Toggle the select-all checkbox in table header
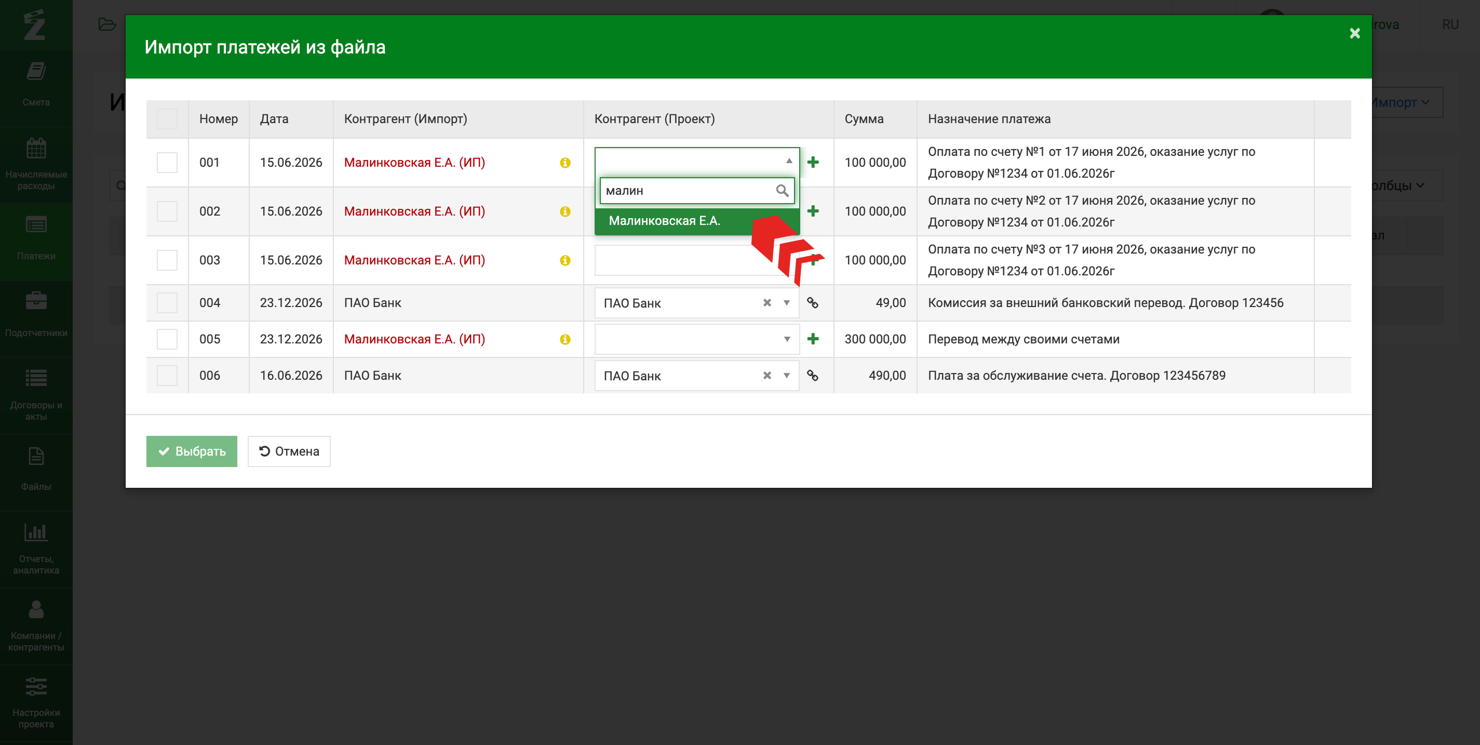The height and width of the screenshot is (745, 1480). point(167,119)
